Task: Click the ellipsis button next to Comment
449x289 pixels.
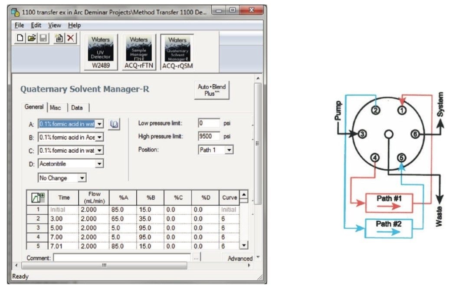Action: coord(196,258)
